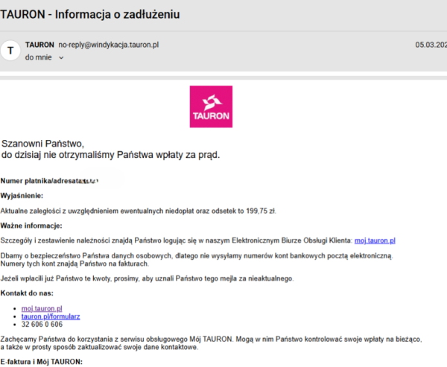Click the sender email no-reply@windykacja.tauron.pl
The width and height of the screenshot is (447, 367).
(109, 45)
